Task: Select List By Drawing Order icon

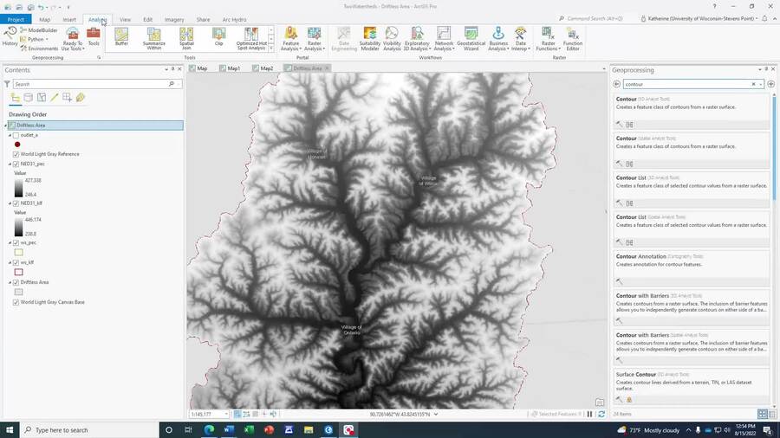Action: [15, 97]
